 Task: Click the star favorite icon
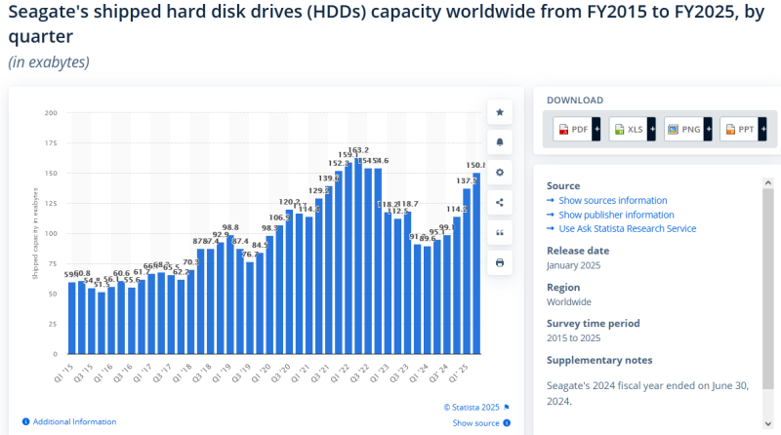[500, 112]
